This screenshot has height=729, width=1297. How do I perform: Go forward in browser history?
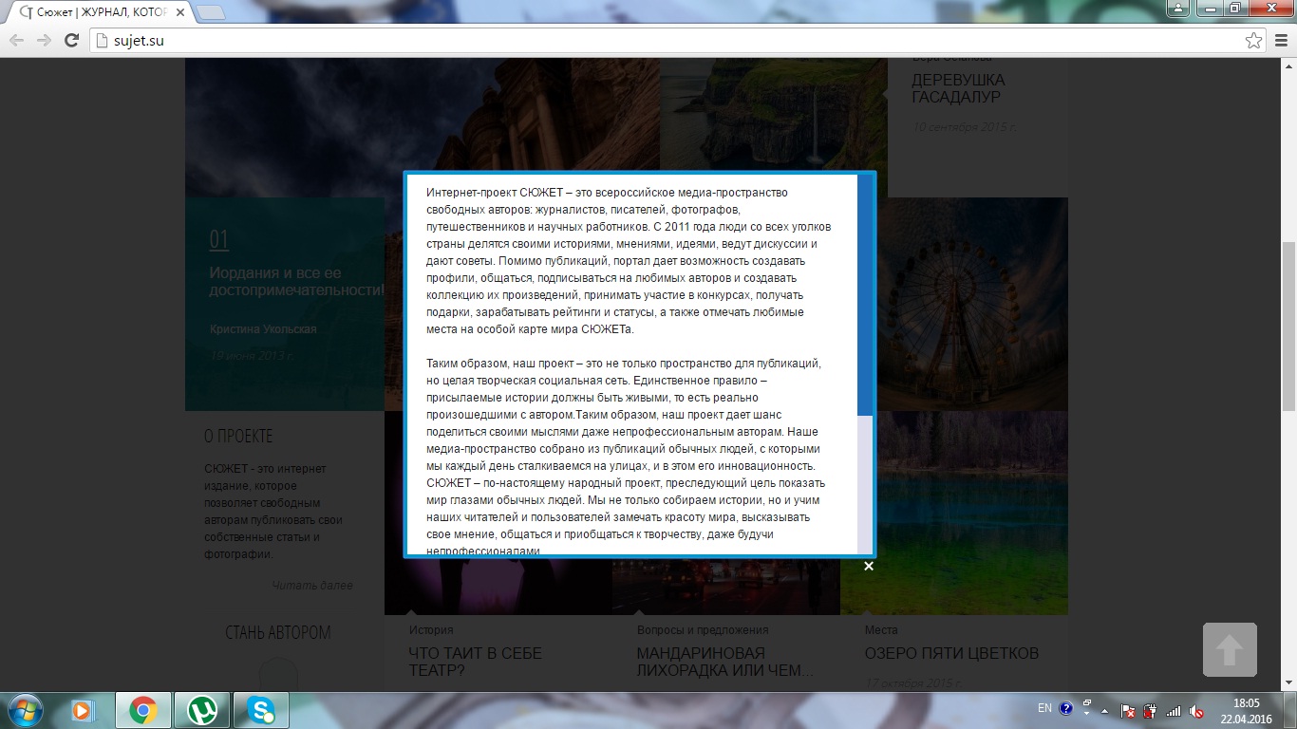point(44,40)
